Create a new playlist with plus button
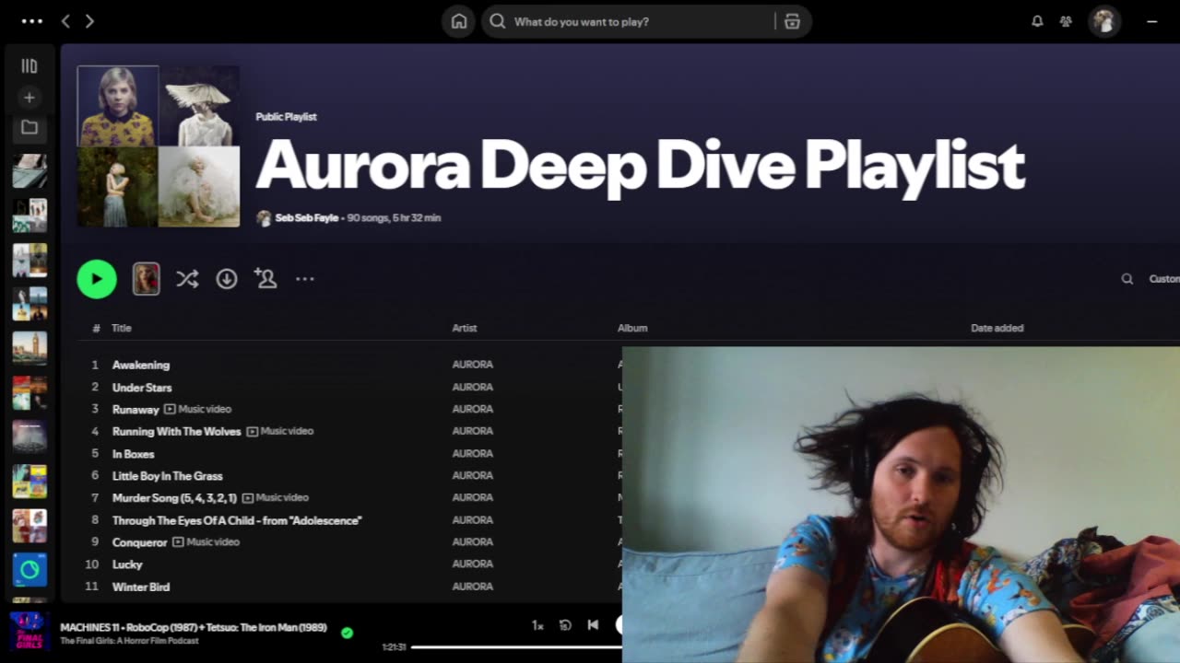The width and height of the screenshot is (1180, 663). 29,98
